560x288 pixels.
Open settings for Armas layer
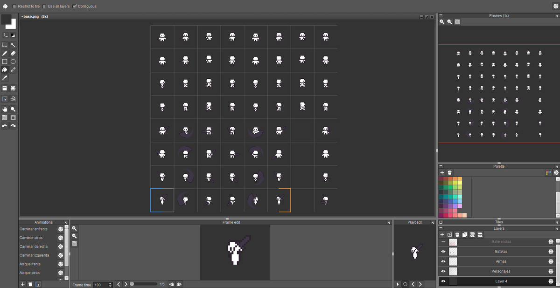tap(551, 261)
